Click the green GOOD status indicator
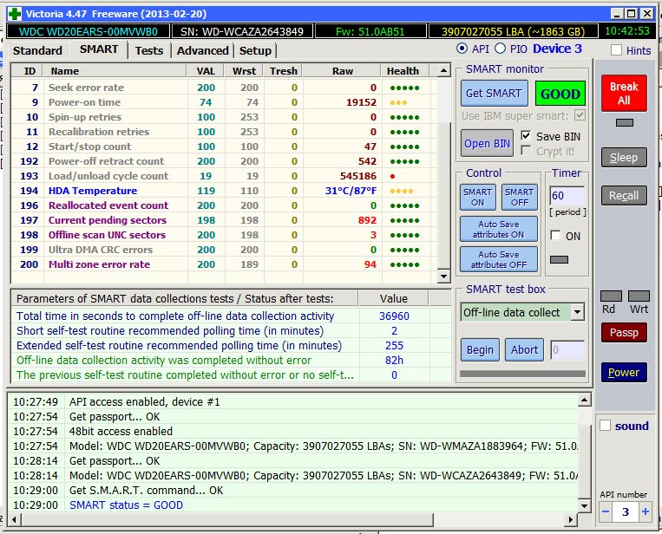This screenshot has width=662, height=534. point(560,94)
